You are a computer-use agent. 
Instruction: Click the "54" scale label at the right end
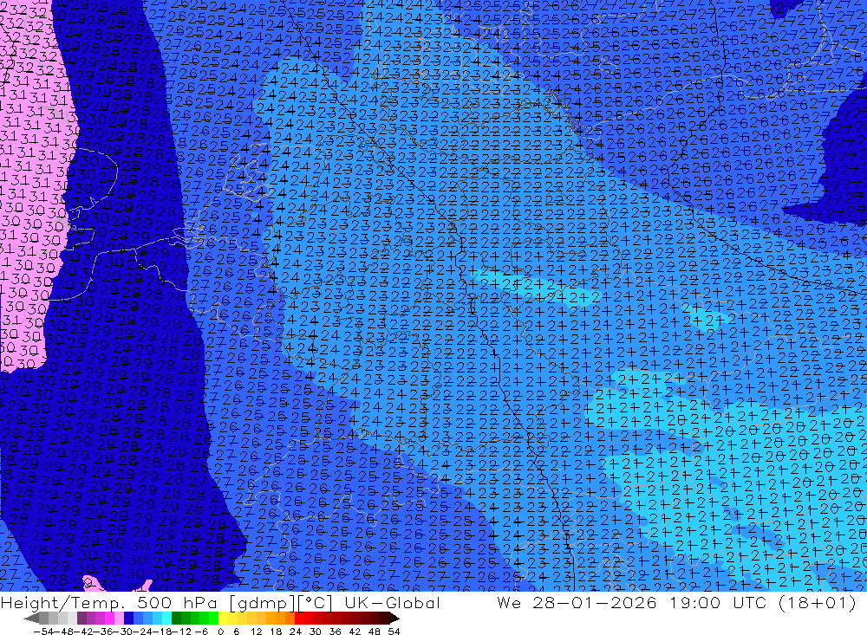(394, 632)
